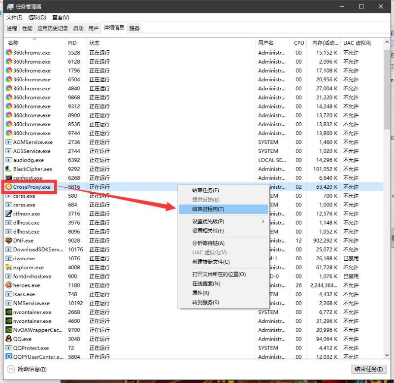
Task: Choose 属性(R) in the context menu
Action: coord(223,293)
